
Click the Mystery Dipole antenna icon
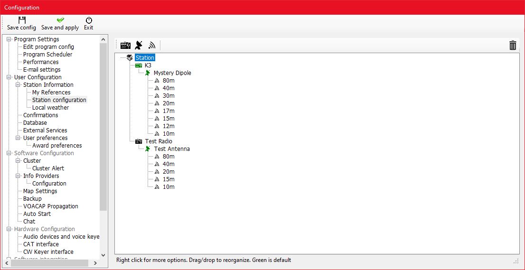point(147,73)
